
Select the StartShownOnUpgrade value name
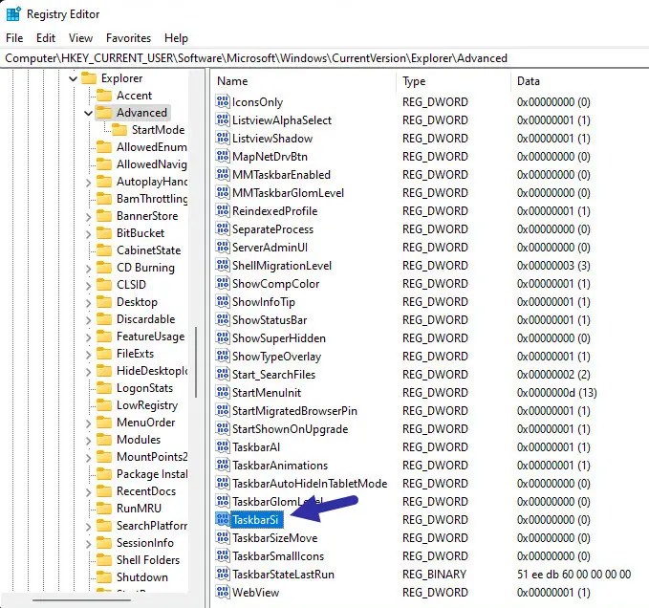291,429
